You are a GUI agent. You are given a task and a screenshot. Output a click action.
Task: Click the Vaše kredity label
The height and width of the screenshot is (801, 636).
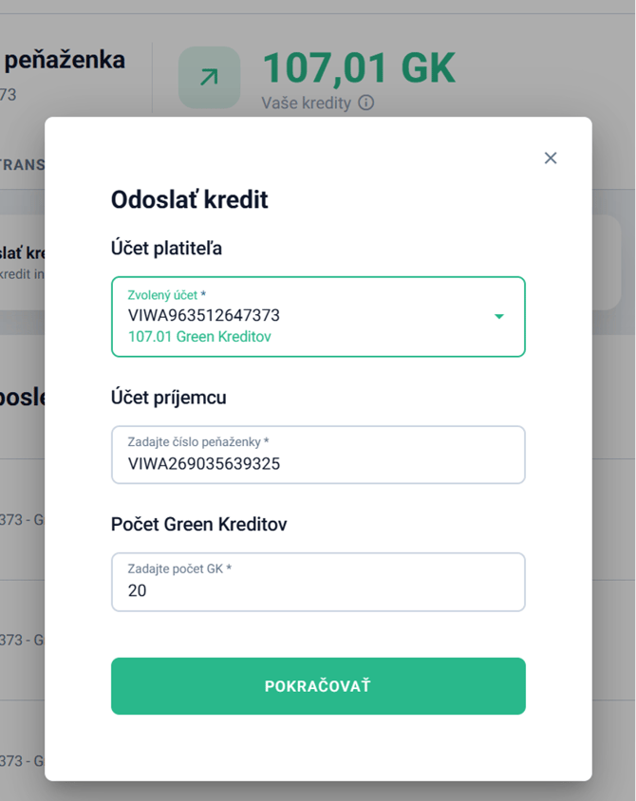[x=306, y=102]
